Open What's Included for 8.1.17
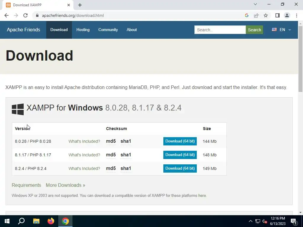 [84, 155]
